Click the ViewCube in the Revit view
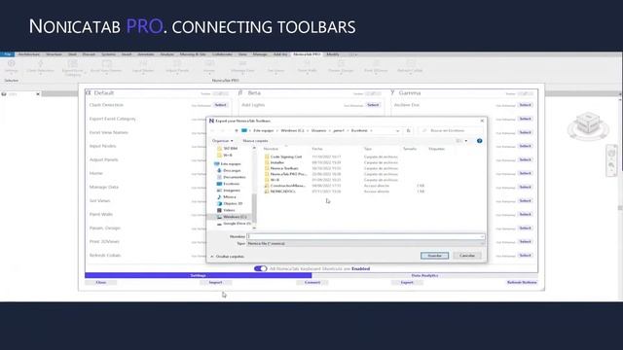This screenshot has width=623, height=350. click(588, 123)
